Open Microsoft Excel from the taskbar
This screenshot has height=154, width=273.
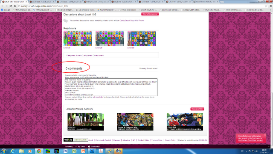(74, 151)
